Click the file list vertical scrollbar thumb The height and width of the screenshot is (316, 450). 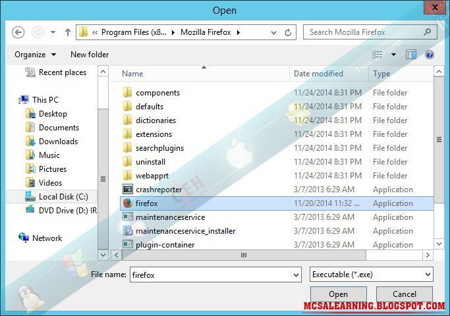[x=439, y=140]
